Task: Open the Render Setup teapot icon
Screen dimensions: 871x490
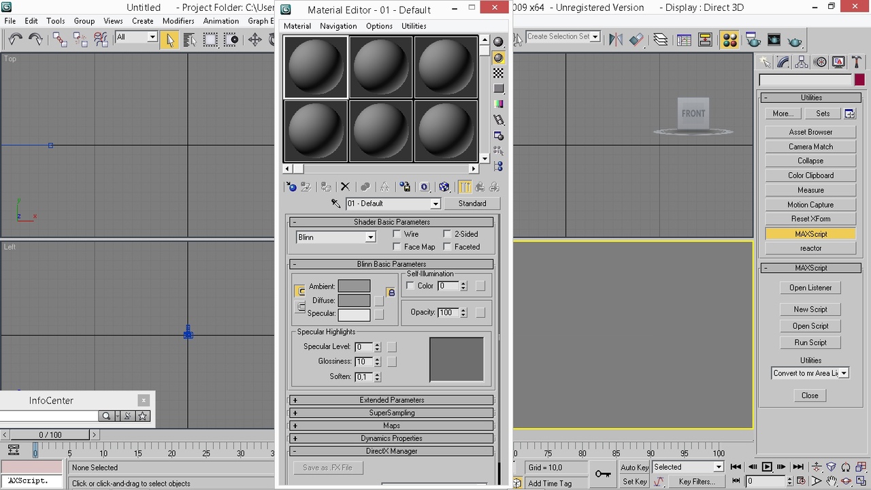Action: (x=753, y=40)
